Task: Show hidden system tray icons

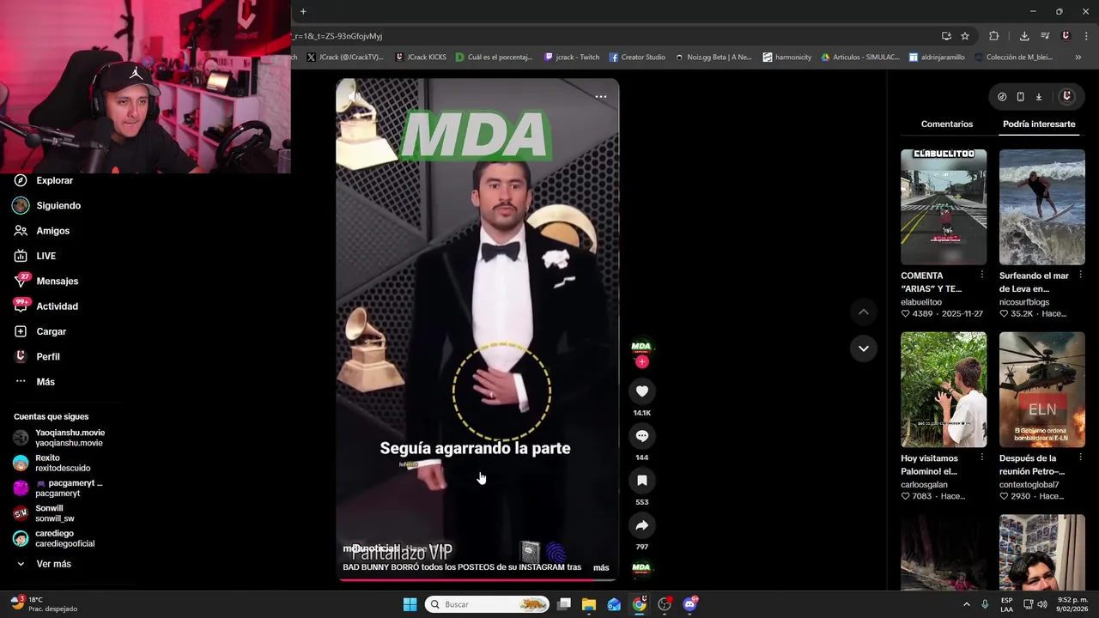Action: pos(966,604)
